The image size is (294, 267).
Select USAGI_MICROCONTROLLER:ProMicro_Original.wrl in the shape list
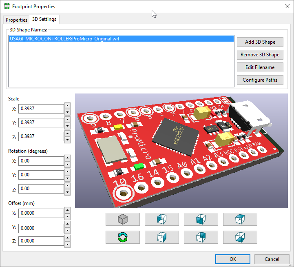pyautogui.click(x=122, y=39)
